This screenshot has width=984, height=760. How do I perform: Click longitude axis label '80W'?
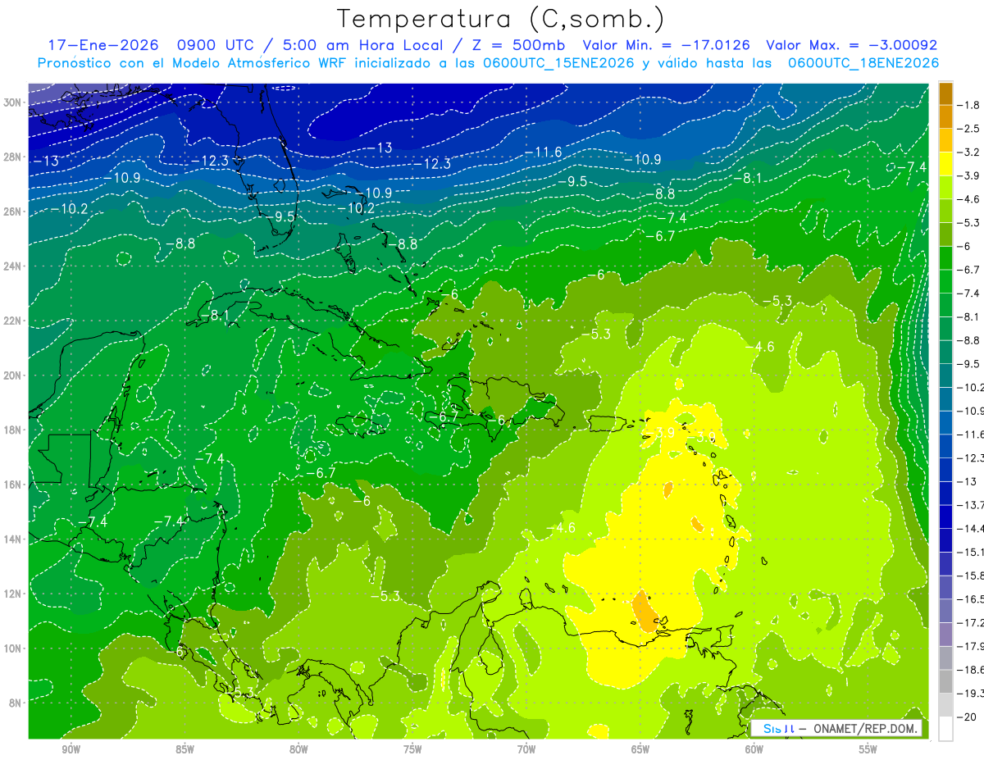pos(298,749)
